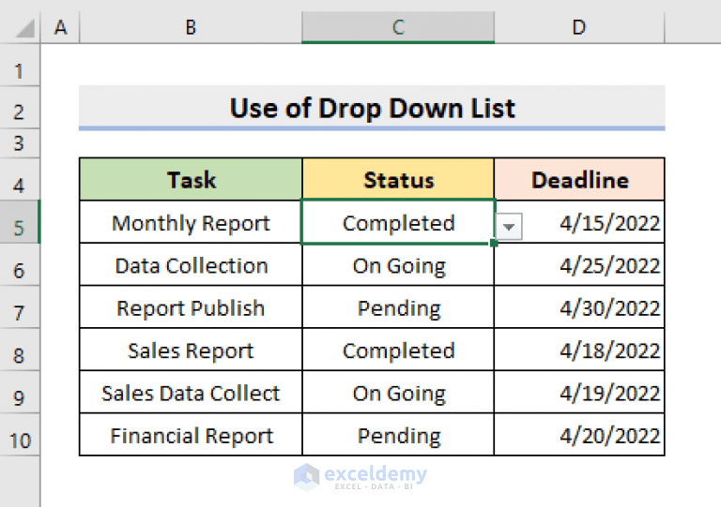This screenshot has width=721, height=507.
Task: Select column C header
Action: coord(398,27)
